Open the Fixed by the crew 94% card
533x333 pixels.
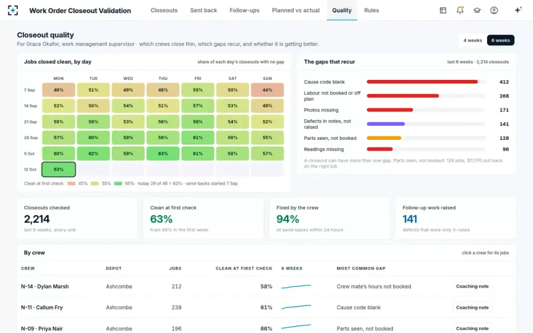tap(330, 218)
